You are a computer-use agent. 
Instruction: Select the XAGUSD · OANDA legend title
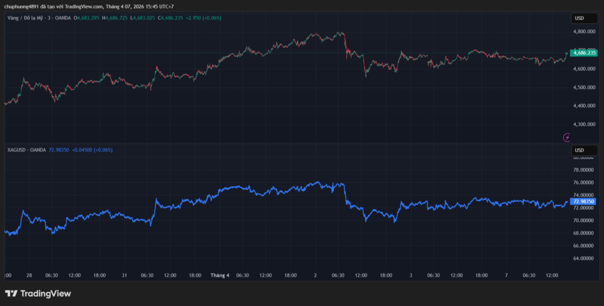(27, 150)
